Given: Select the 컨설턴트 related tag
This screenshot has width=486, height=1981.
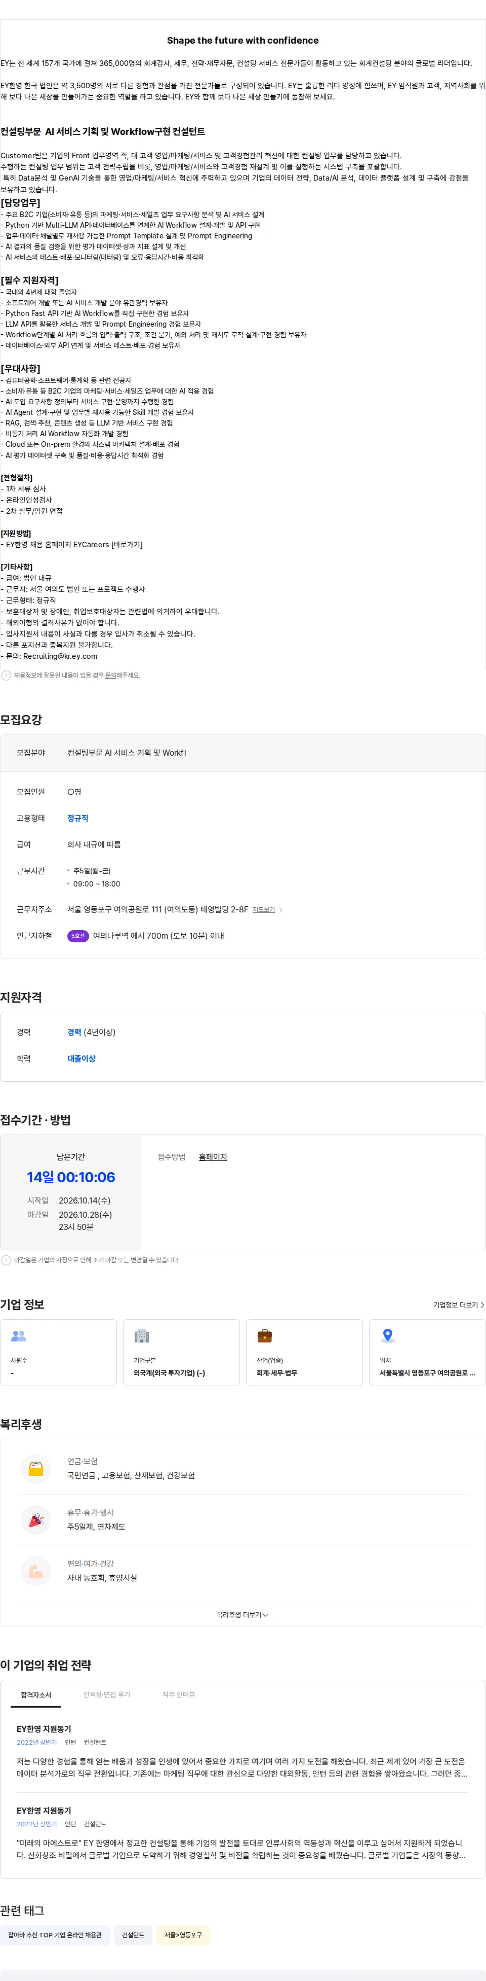Looking at the screenshot, I should [133, 1935].
